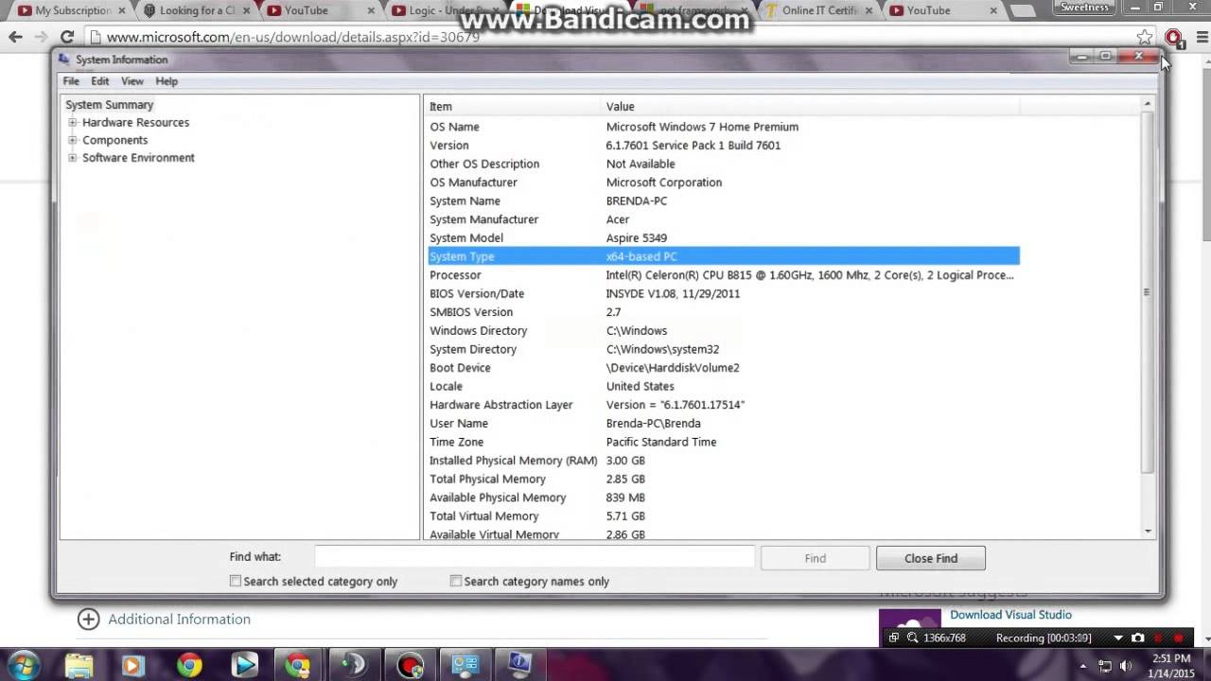Select User Name row
This screenshot has height=681, width=1211.
[723, 424]
